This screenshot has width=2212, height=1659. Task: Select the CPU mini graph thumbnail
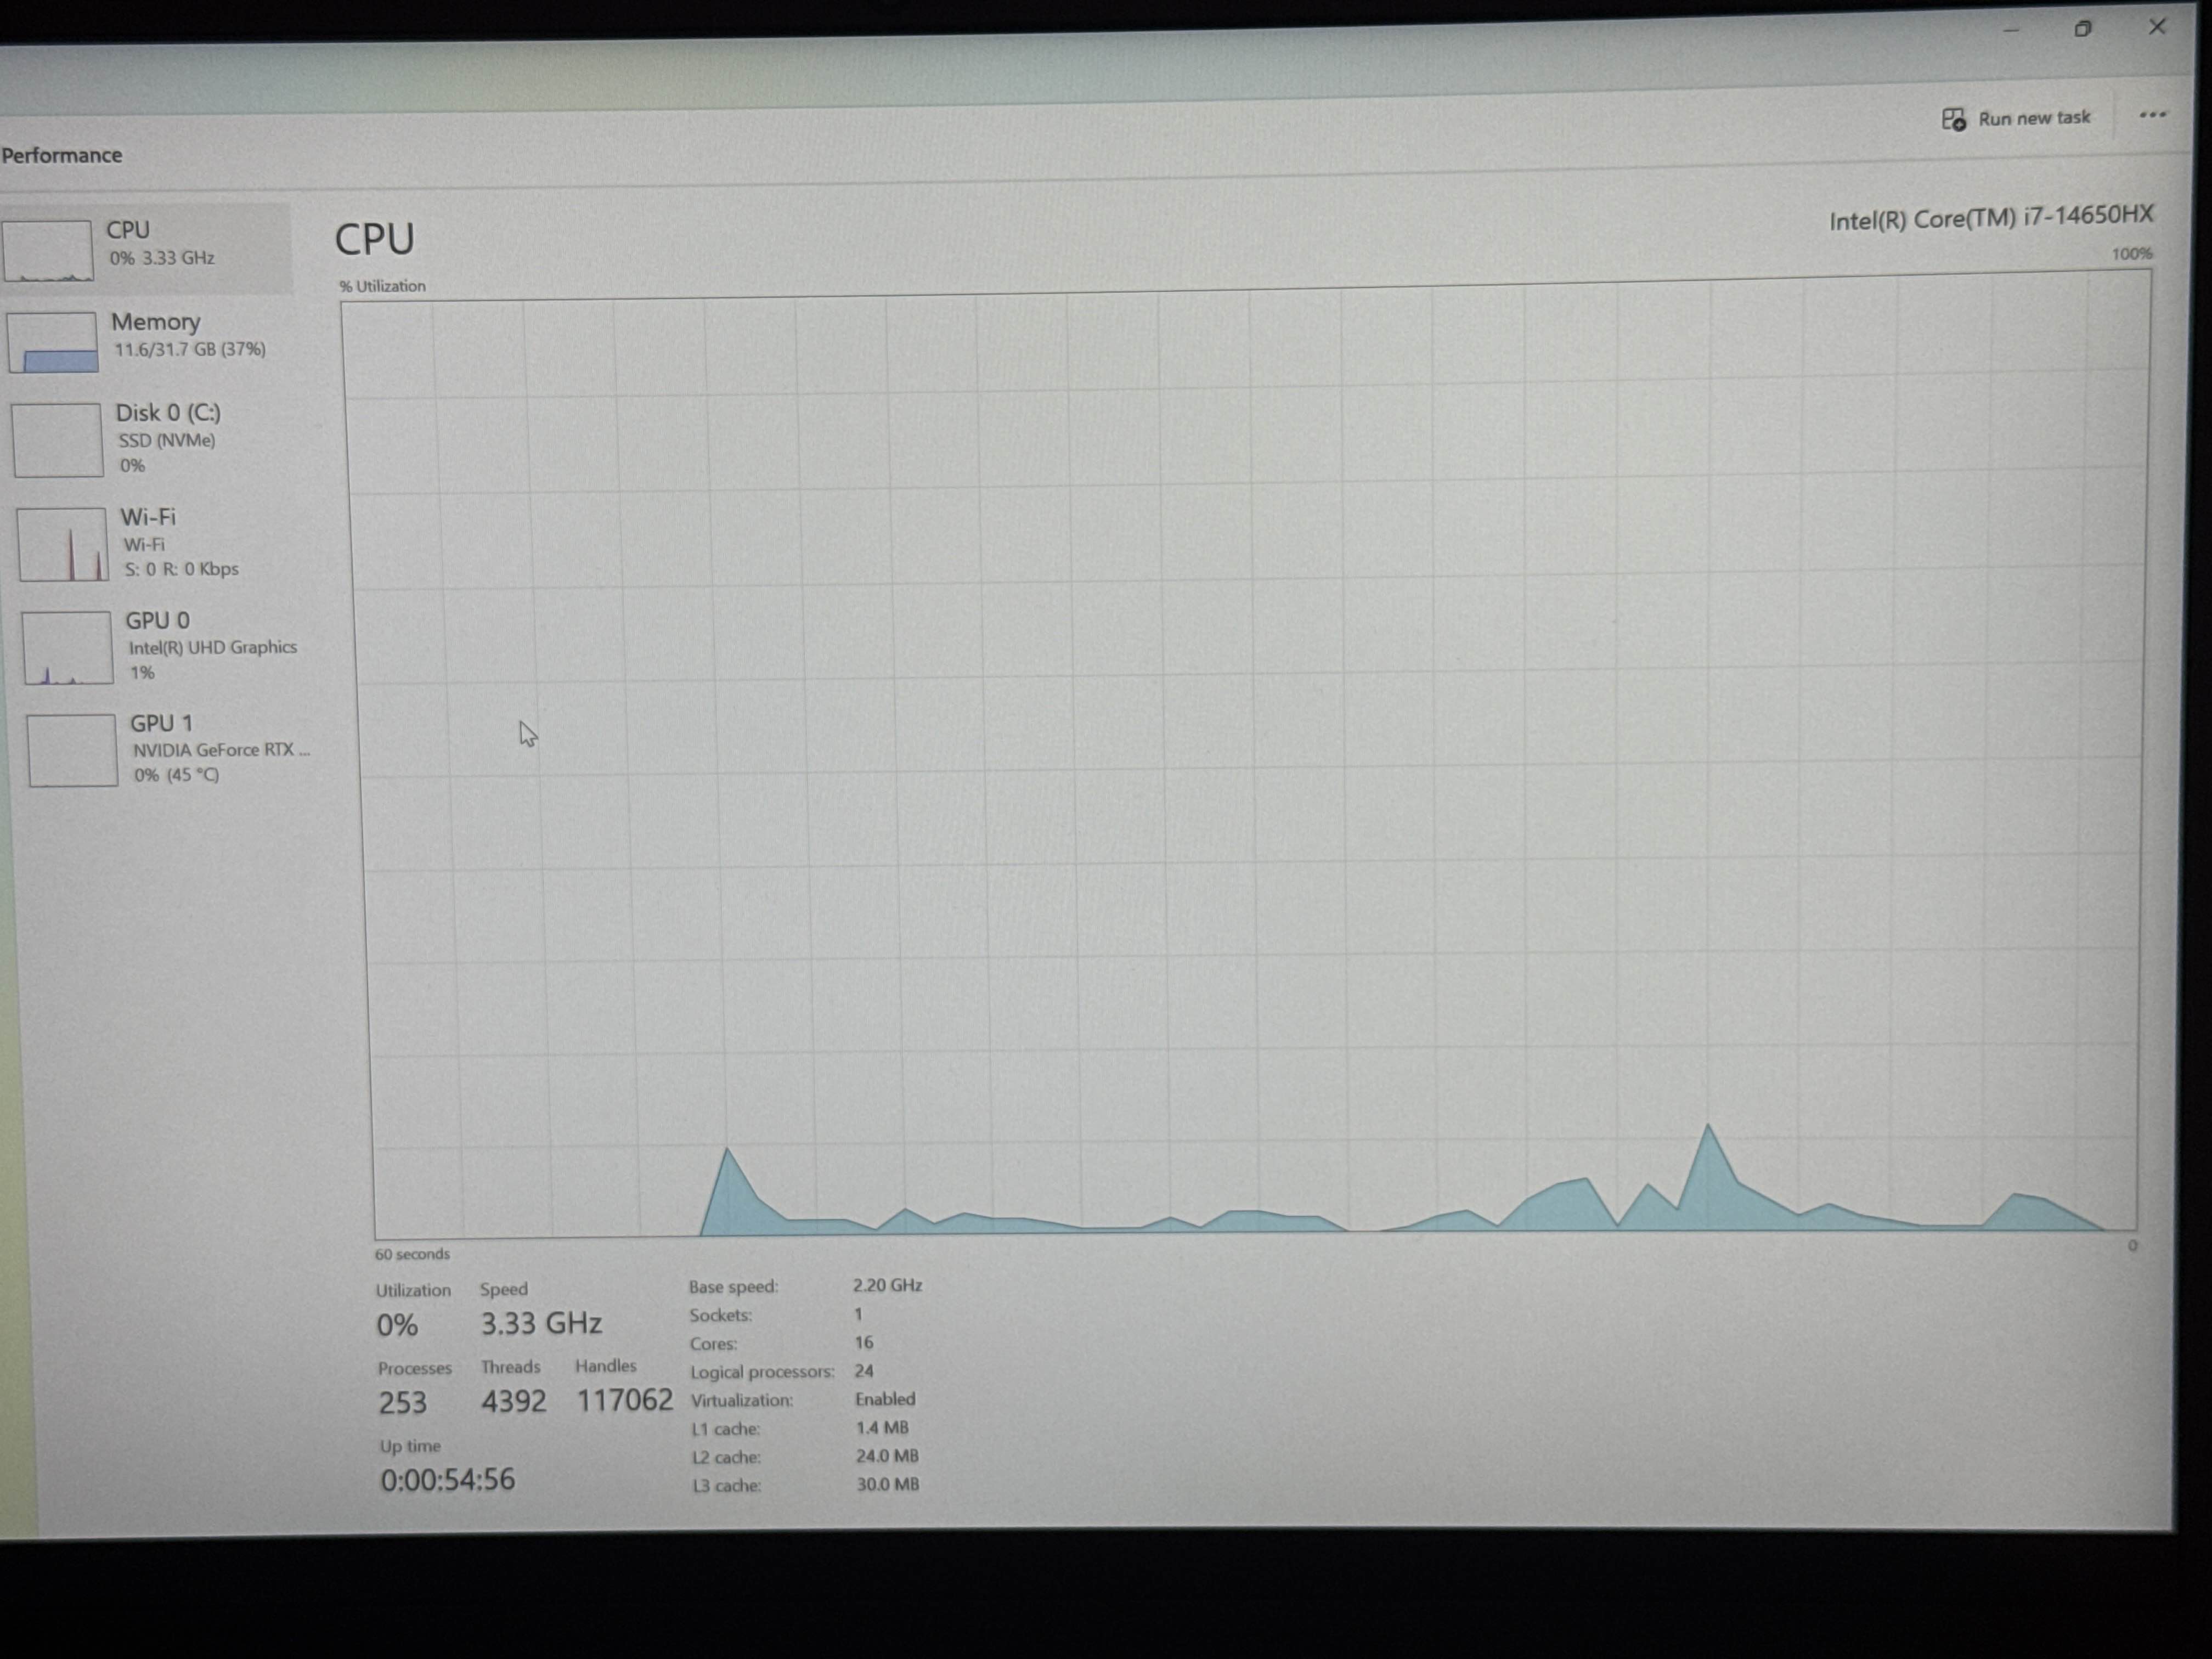pos(47,250)
